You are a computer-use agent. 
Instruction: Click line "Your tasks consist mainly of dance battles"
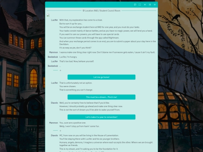point(106,31)
